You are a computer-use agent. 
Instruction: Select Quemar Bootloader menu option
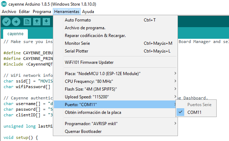click(x=83, y=131)
